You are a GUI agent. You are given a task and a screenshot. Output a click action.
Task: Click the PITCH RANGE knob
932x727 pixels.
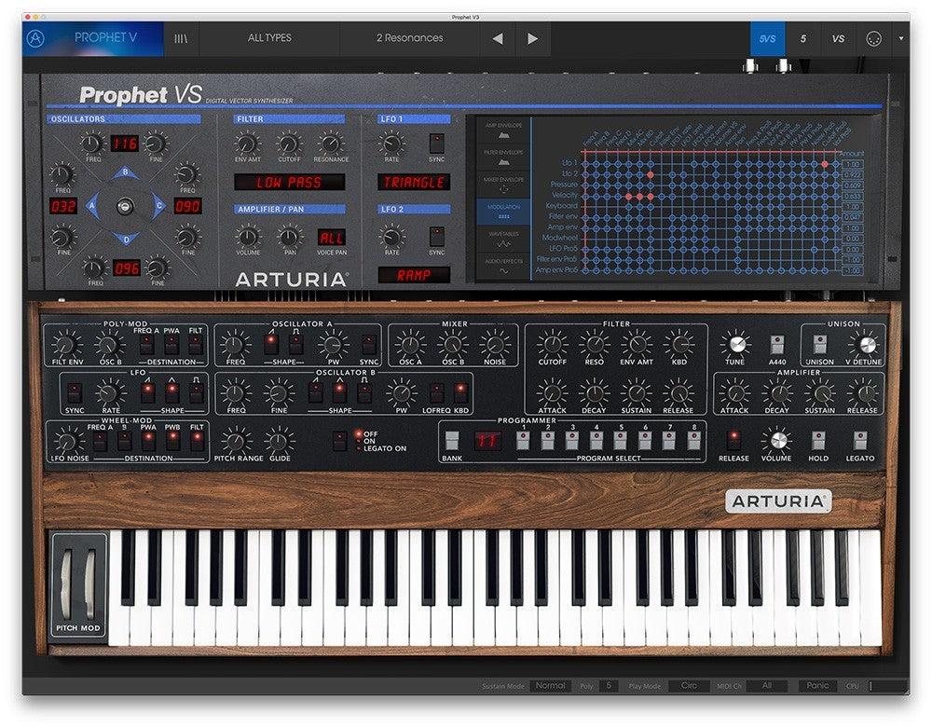tap(237, 441)
